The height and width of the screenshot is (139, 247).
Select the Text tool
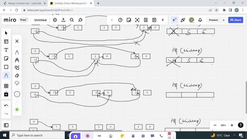(6, 50)
